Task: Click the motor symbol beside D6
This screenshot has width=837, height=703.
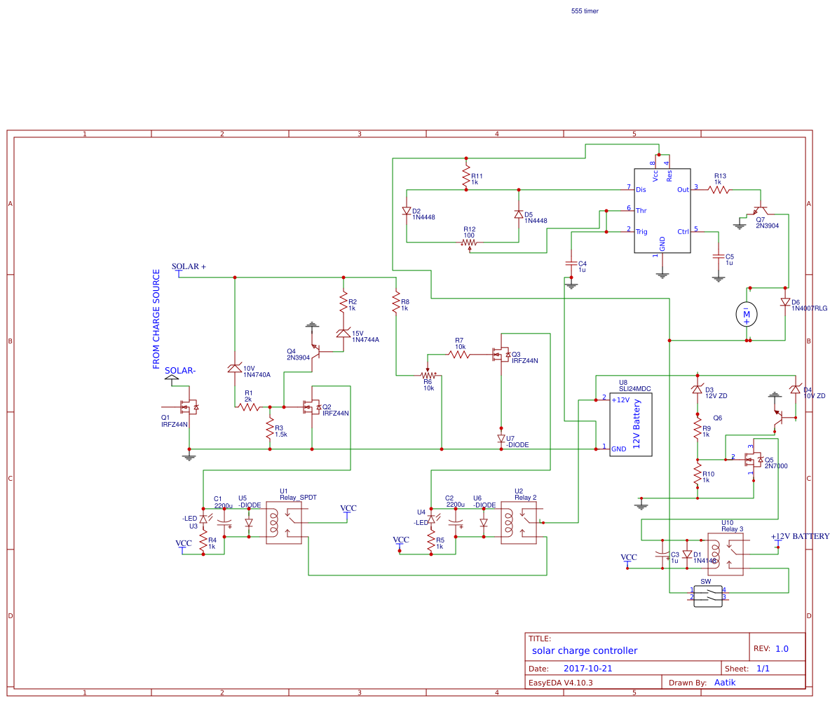Action: [746, 313]
